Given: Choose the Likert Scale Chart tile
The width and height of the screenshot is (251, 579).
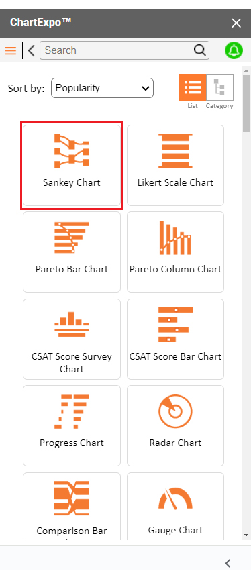Looking at the screenshot, I should [175, 166].
